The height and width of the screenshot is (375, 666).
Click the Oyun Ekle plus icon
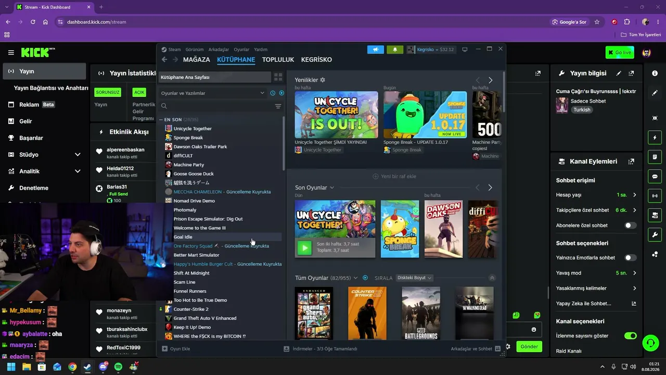point(164,348)
